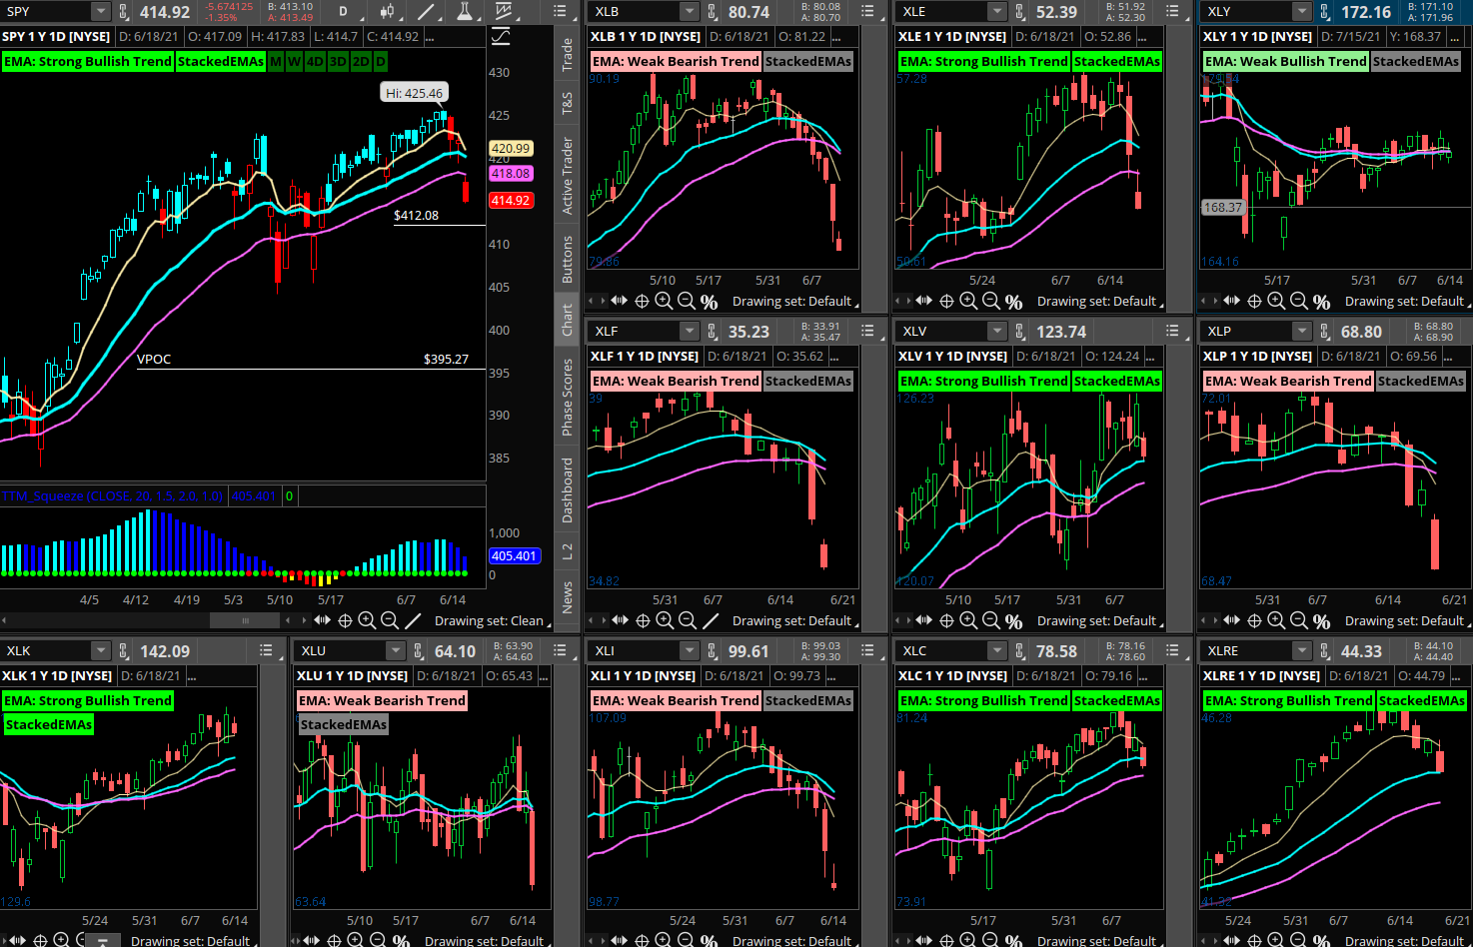The image size is (1473, 947).
Task: Toggle the 2D timeframe label on SPY chart
Action: coord(361,61)
